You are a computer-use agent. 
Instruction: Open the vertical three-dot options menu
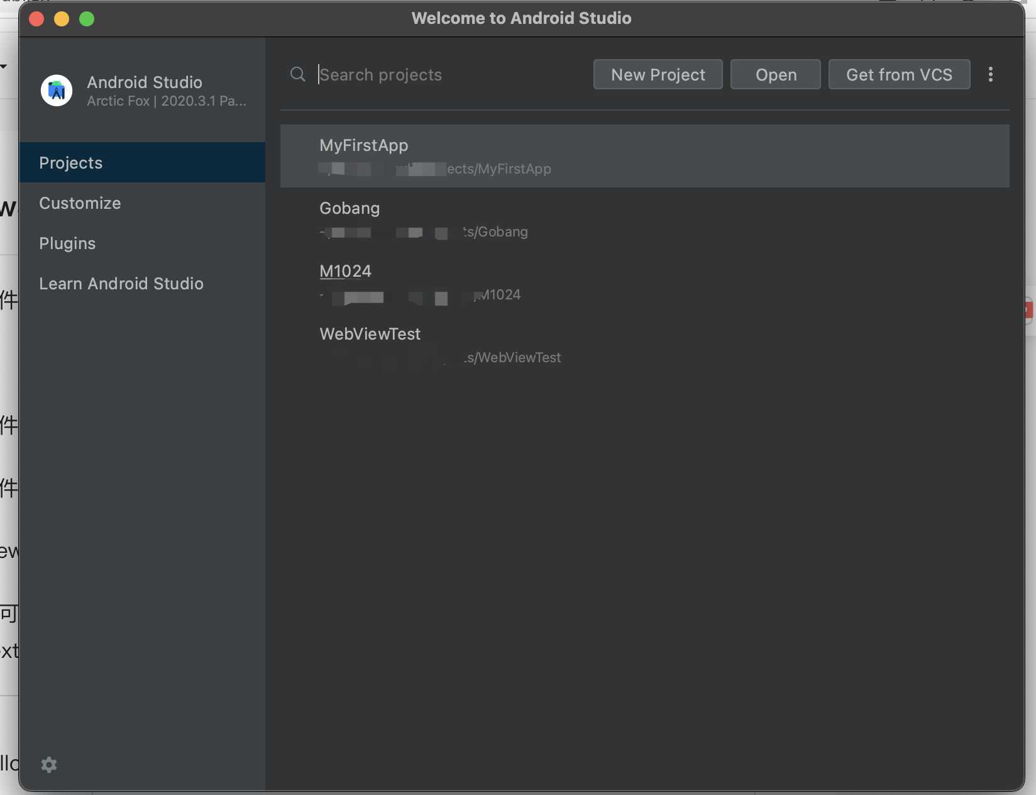[x=991, y=74]
